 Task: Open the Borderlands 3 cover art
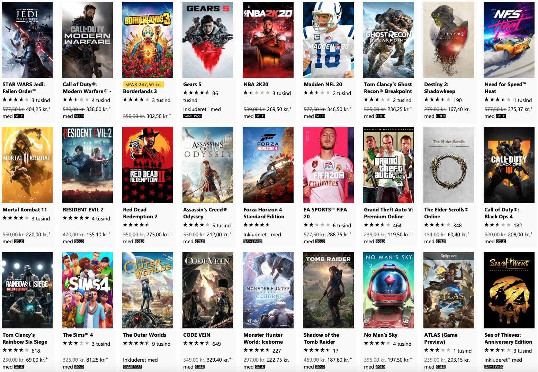(x=147, y=40)
